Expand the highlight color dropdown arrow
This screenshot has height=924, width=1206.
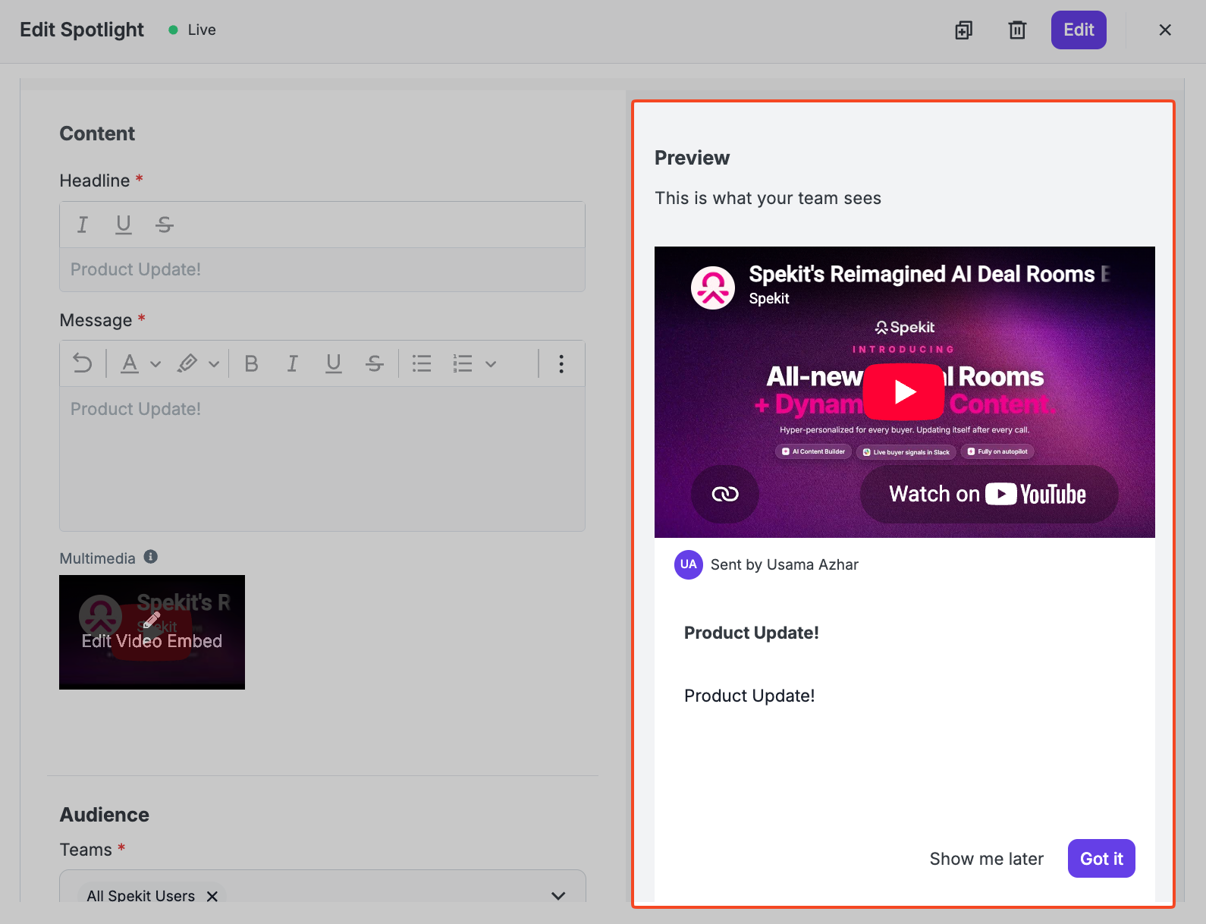214,364
